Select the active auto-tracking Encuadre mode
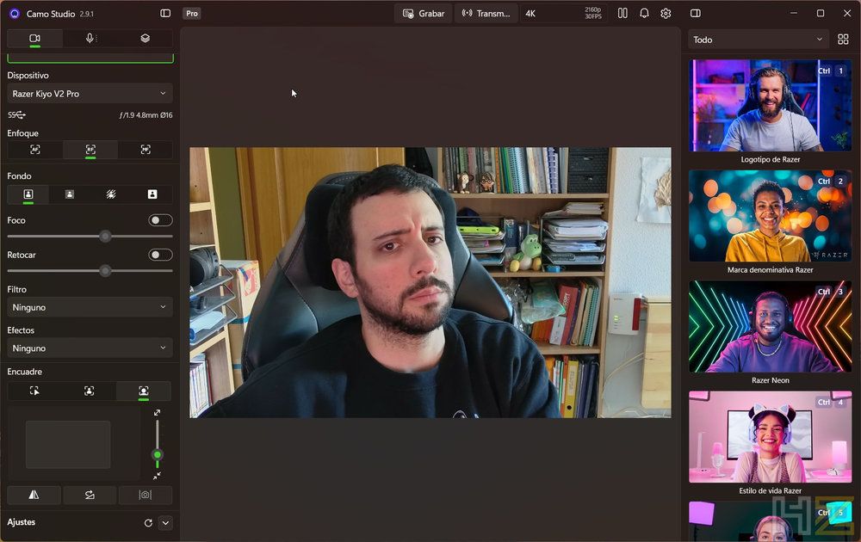The width and height of the screenshot is (861, 542). point(143,391)
